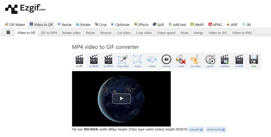Viewport: 271px width, 137px height.
Task: Open the AVIF menu item
Action: 232,25
